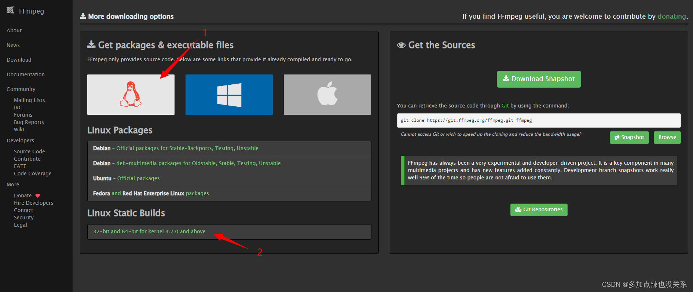This screenshot has width=693, height=292.
Task: Click the green Git link in text
Action: click(505, 106)
